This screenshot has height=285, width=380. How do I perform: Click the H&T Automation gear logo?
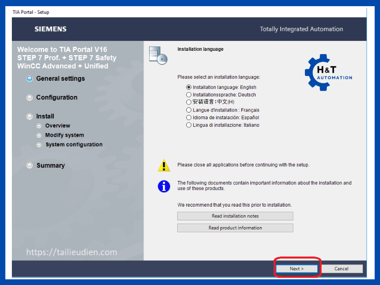[x=328, y=74]
